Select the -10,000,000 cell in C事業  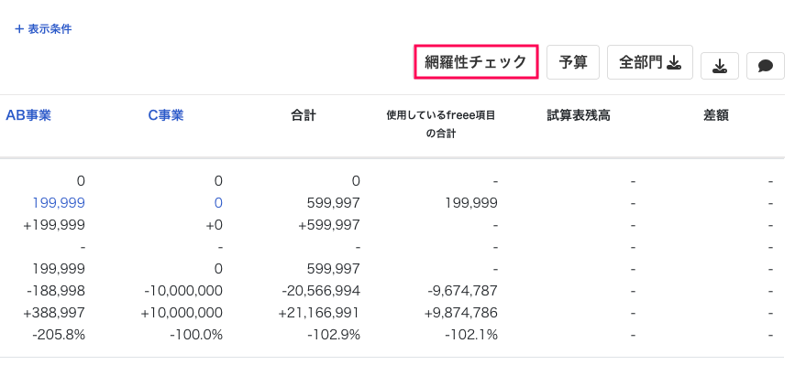pos(183,291)
